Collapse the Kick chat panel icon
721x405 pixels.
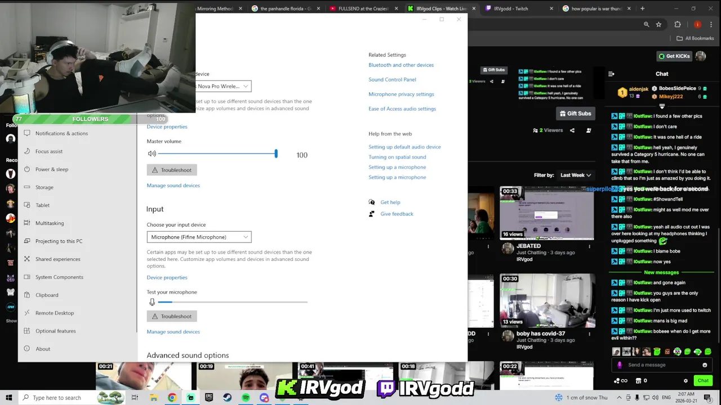click(611, 74)
